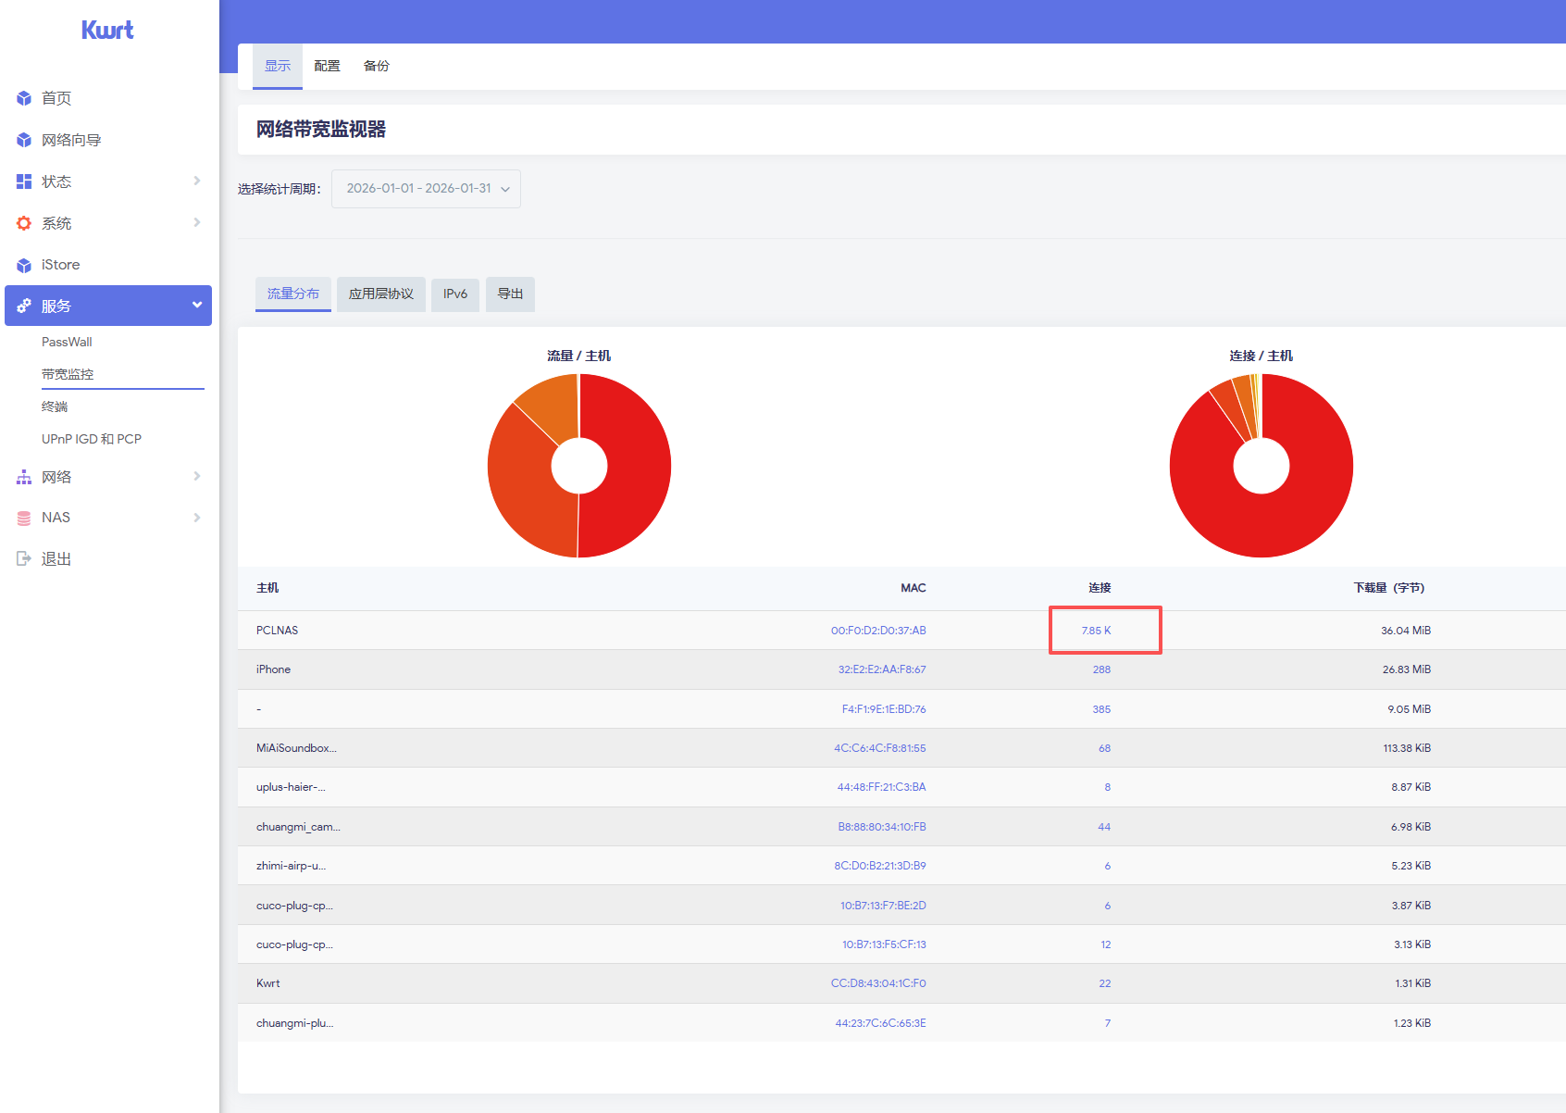Image resolution: width=1566 pixels, height=1113 pixels.
Task: Click the System gear icon
Action: 24,223
